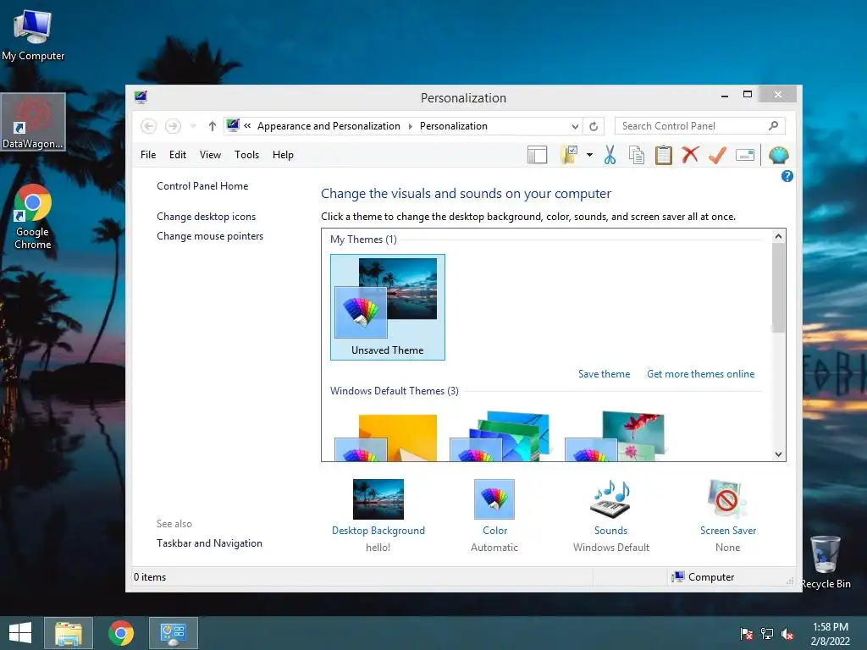Open the Screen Saver settings icon
This screenshot has width=867, height=650.
pyautogui.click(x=727, y=499)
